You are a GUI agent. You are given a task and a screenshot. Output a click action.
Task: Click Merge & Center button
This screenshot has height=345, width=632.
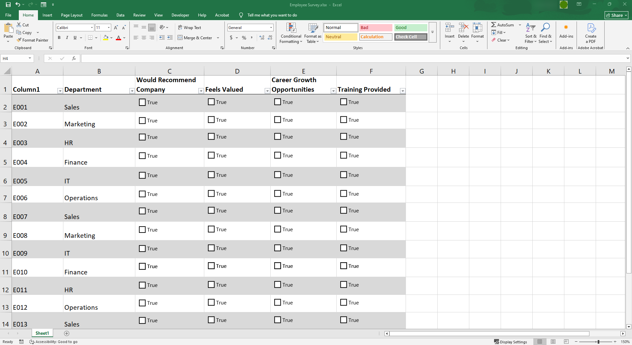[195, 38]
